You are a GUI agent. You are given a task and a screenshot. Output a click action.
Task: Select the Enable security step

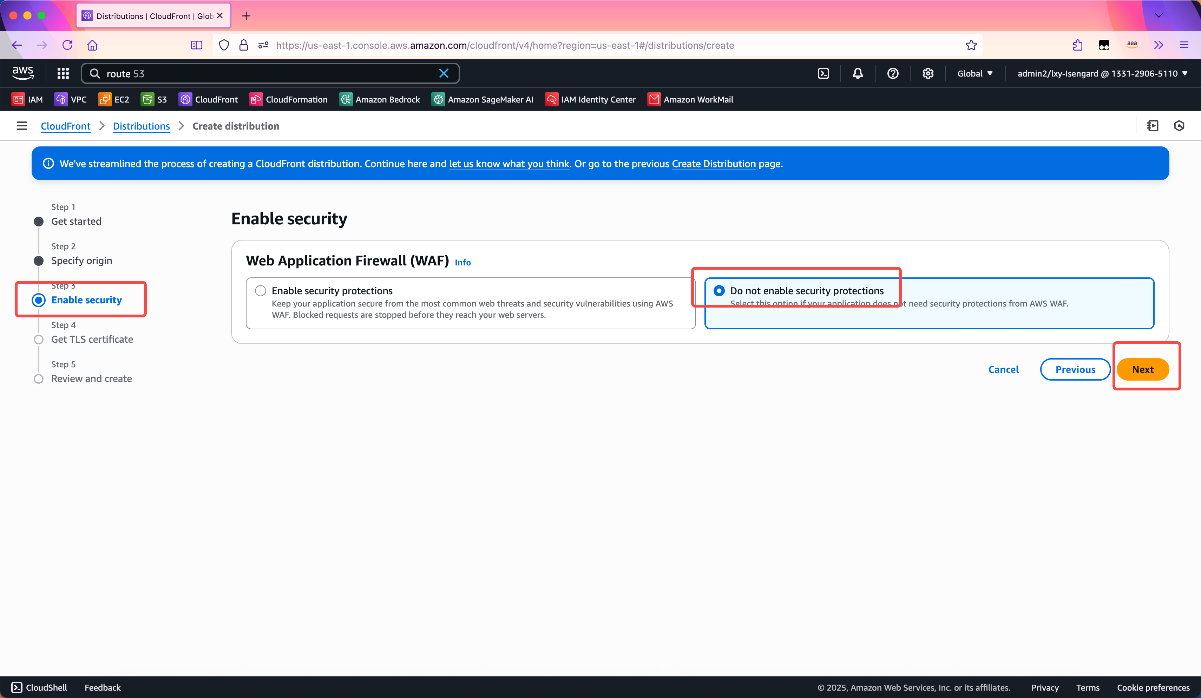pos(86,300)
